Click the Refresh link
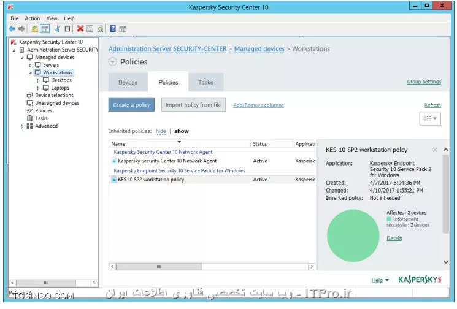This screenshot has width=457, height=309. (432, 105)
